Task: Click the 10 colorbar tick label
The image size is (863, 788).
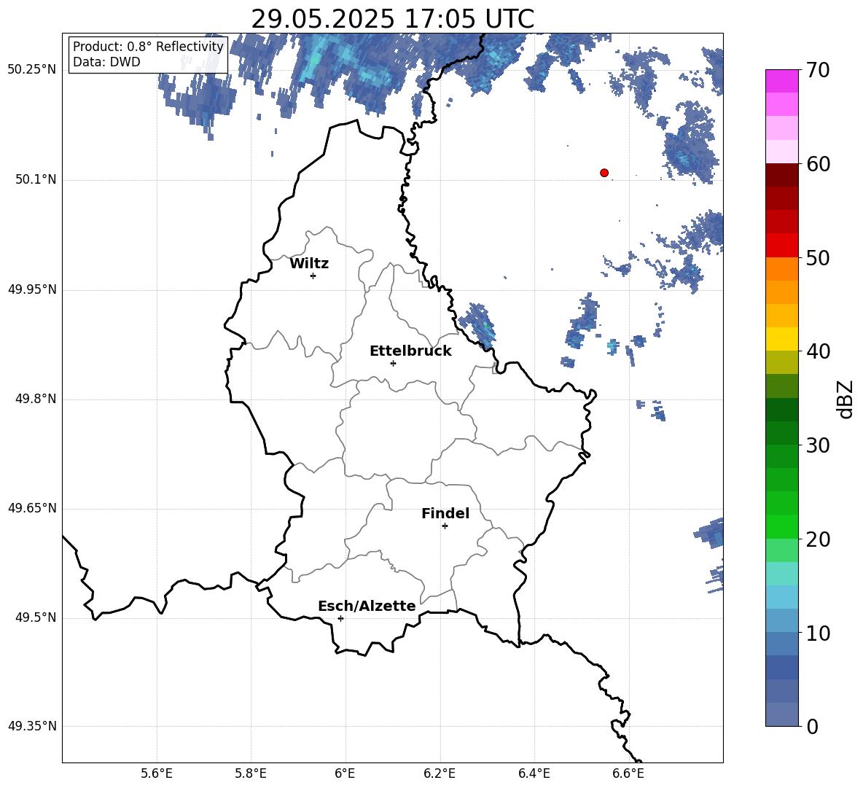Action: point(819,633)
